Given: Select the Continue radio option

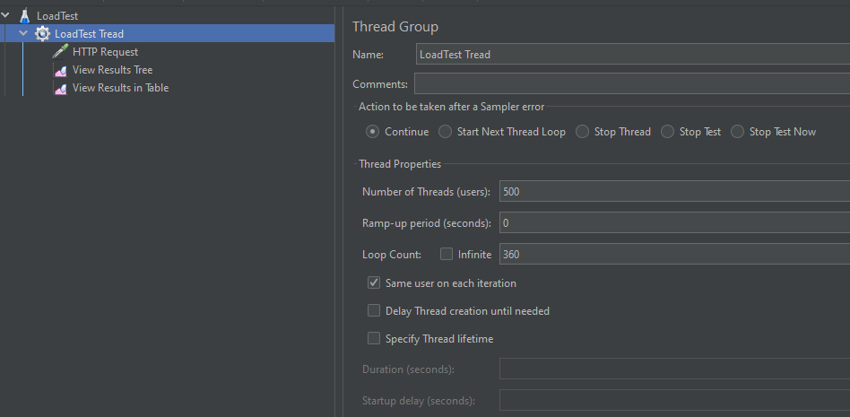Looking at the screenshot, I should point(372,132).
